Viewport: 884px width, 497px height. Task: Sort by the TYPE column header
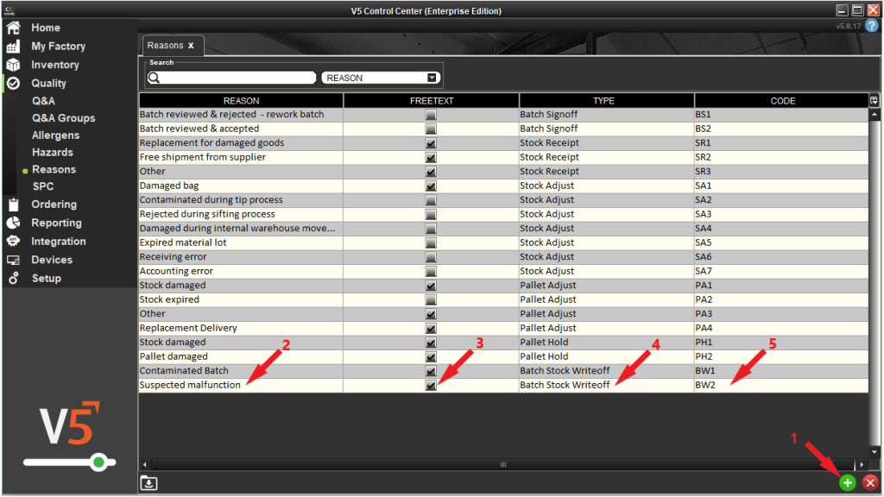point(604,101)
